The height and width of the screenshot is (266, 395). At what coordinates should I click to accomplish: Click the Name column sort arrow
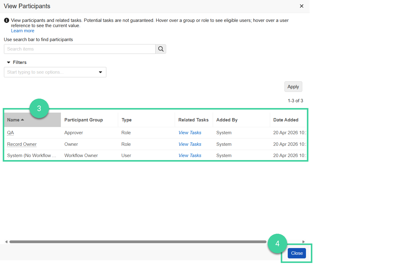tap(22, 120)
